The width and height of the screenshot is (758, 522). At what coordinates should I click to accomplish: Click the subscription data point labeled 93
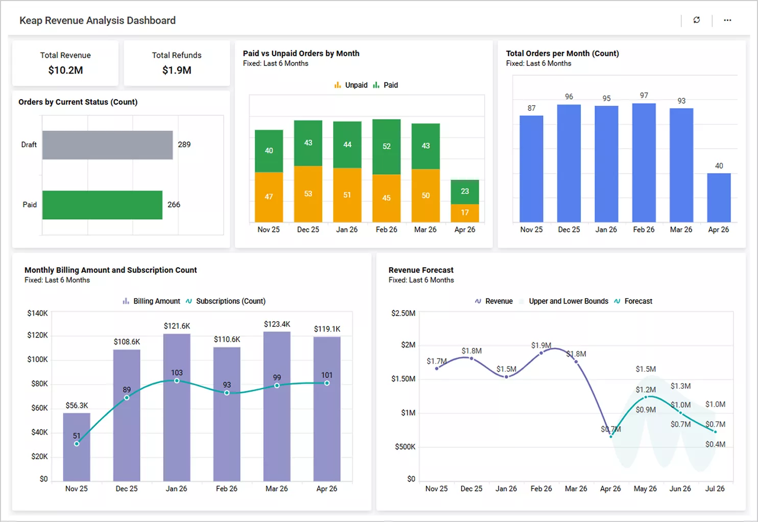(227, 393)
